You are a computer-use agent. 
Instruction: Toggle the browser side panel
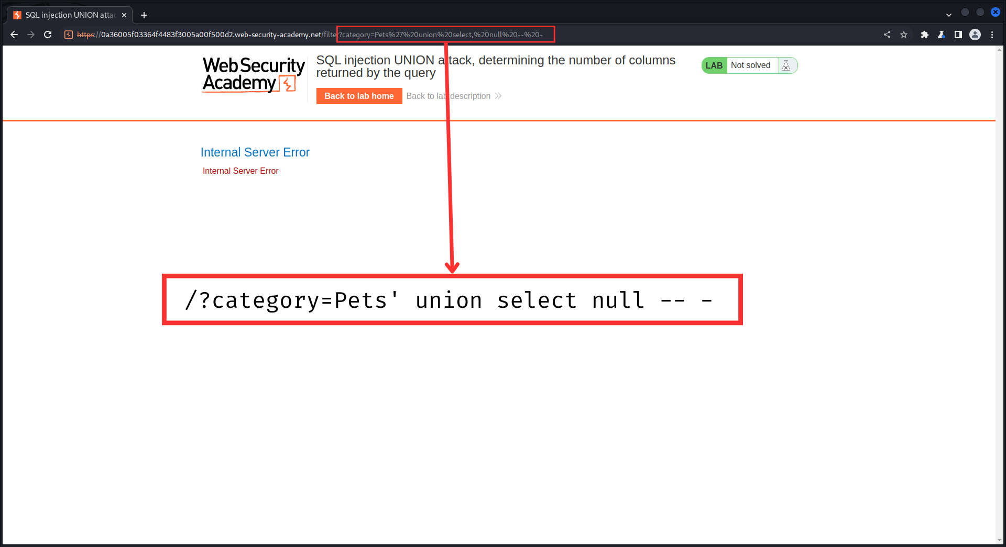point(958,35)
